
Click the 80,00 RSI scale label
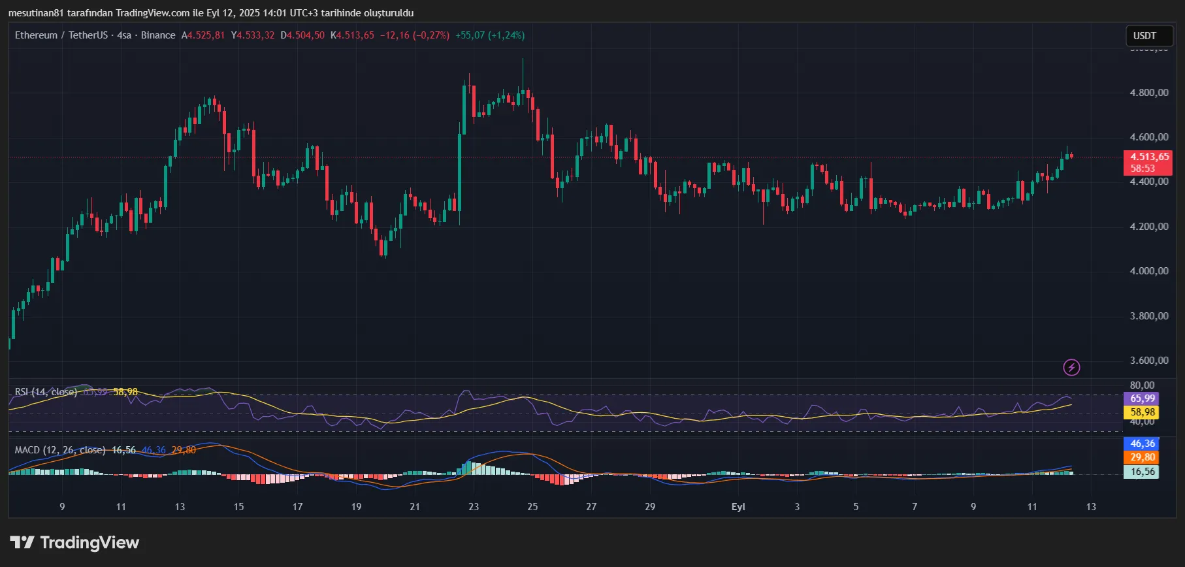point(1142,385)
